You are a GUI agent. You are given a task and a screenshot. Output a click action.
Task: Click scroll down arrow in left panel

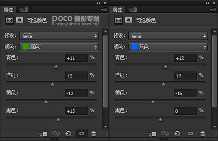click(105, 126)
